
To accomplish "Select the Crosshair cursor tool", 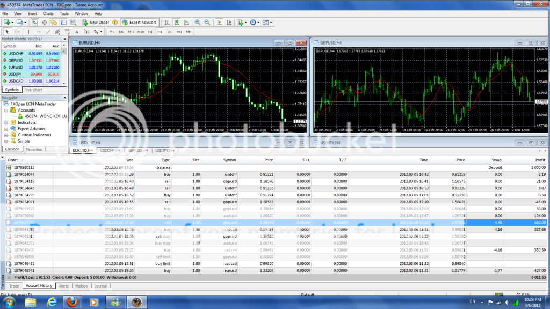I will (x=17, y=32).
